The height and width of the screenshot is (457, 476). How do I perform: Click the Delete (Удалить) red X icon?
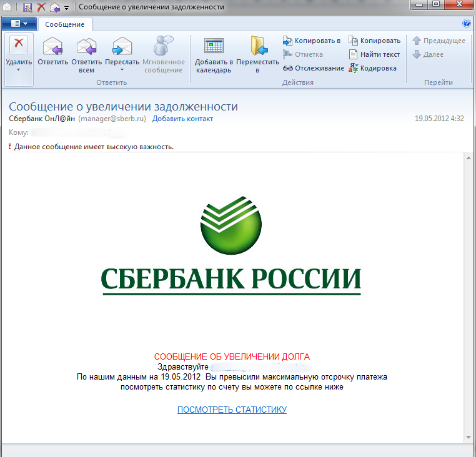tap(19, 45)
